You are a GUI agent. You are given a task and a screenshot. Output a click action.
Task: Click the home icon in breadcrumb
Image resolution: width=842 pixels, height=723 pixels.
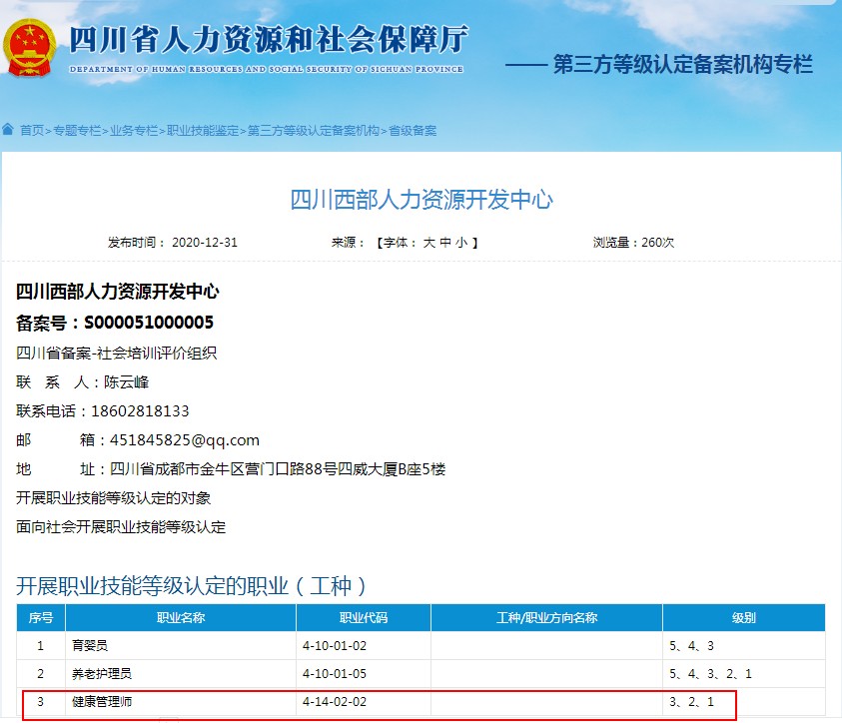tap(8, 130)
